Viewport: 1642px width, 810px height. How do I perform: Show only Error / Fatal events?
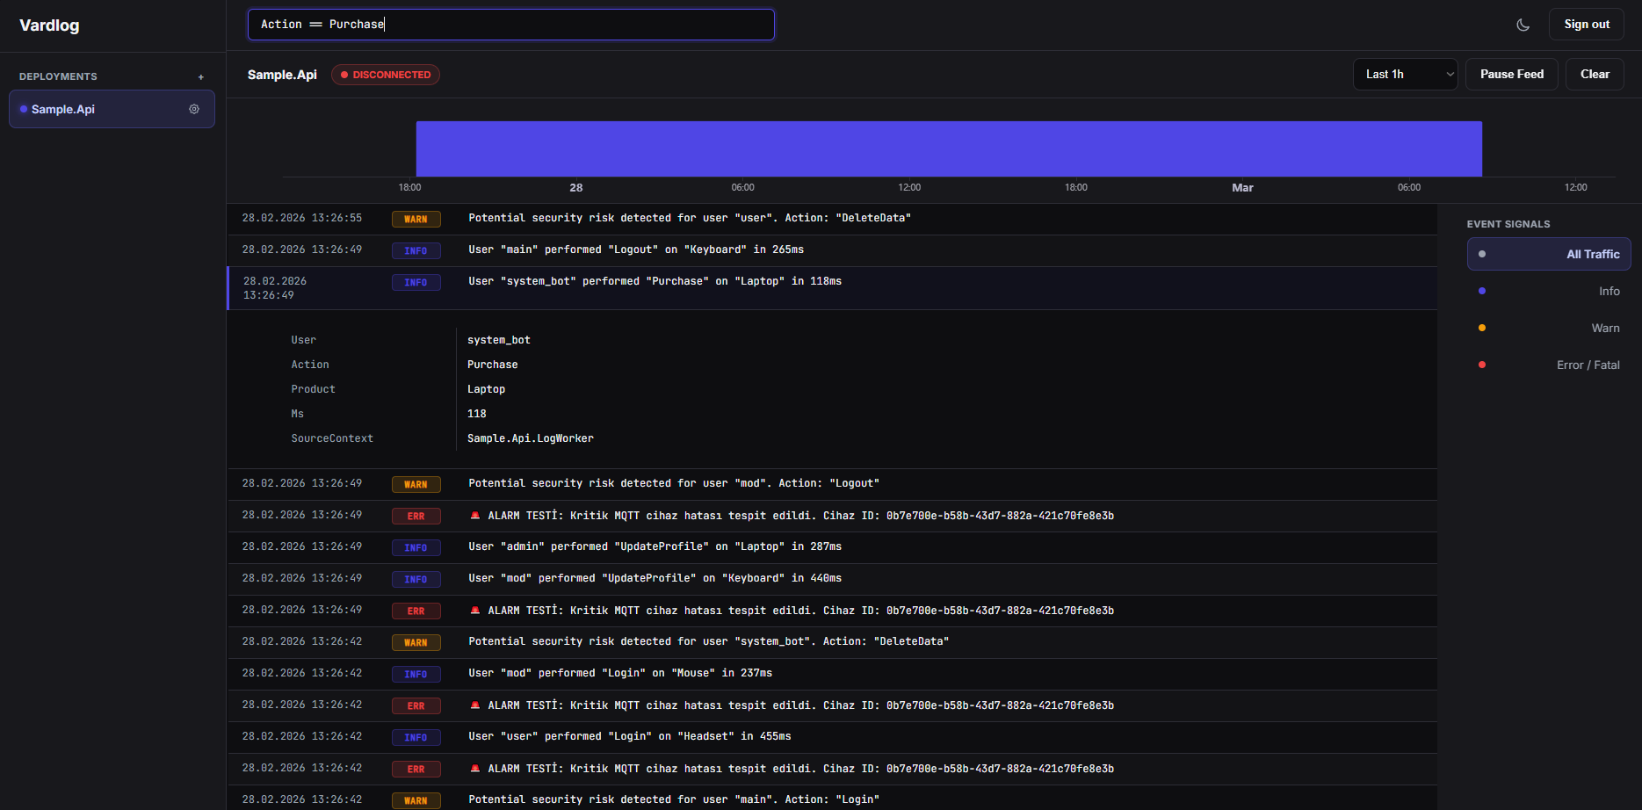1549,365
